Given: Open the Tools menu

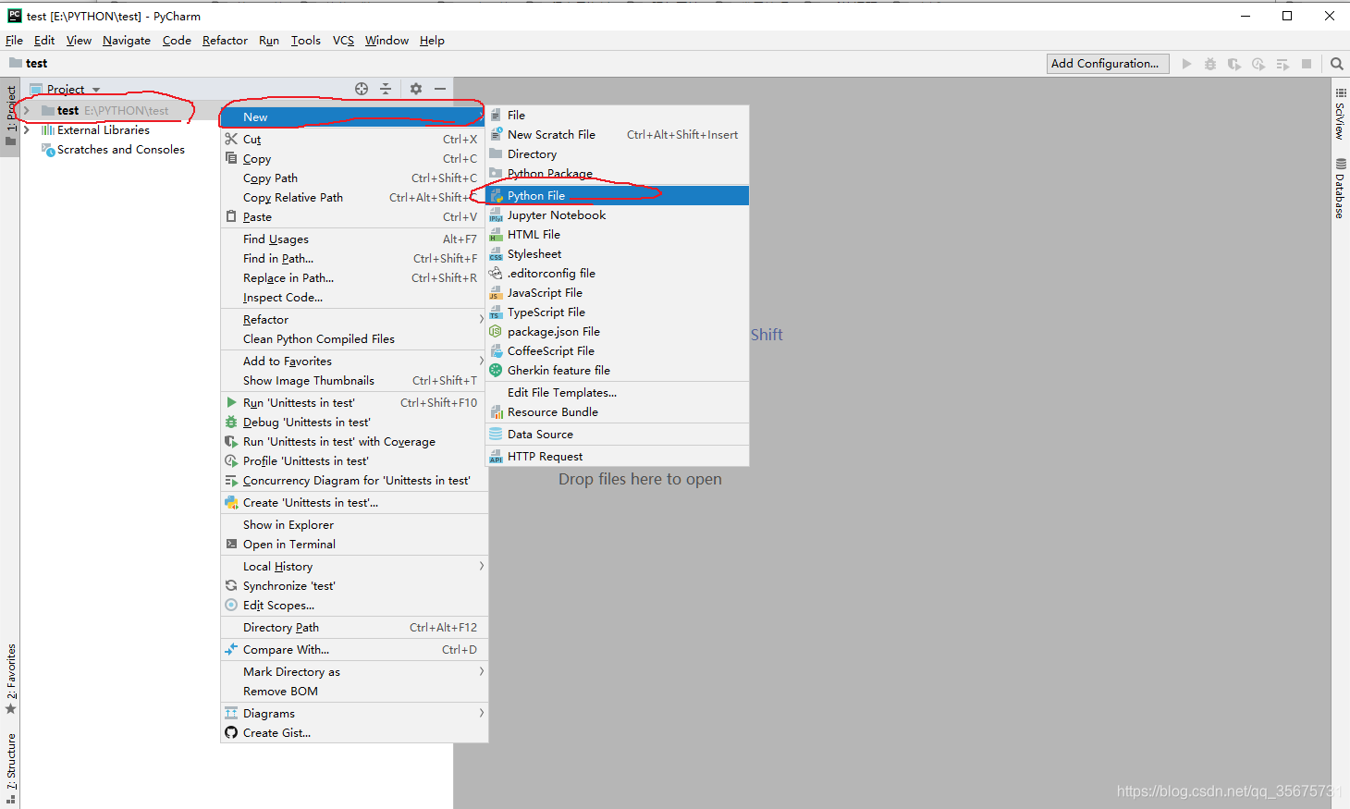Looking at the screenshot, I should 305,40.
